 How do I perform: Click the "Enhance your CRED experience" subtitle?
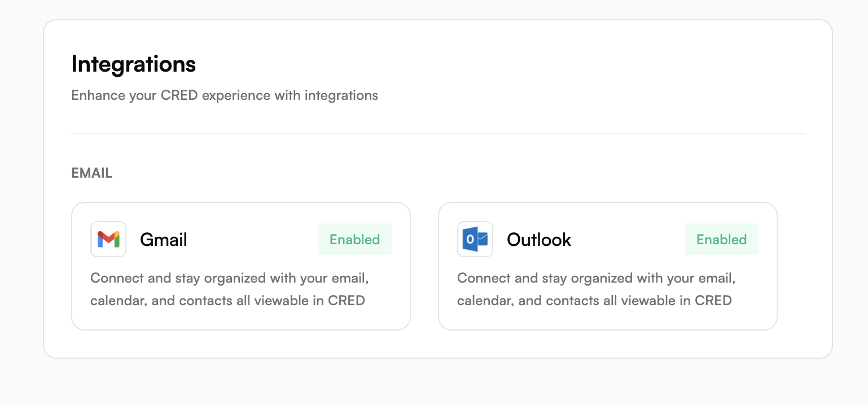[225, 95]
